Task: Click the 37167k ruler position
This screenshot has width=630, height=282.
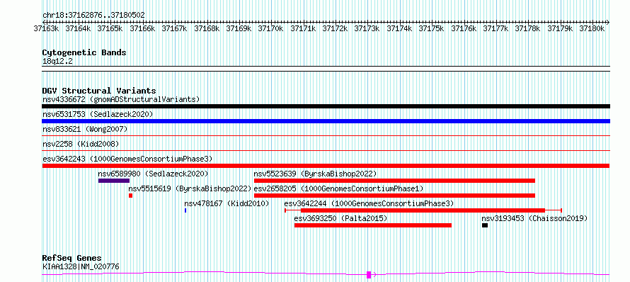Action: pyautogui.click(x=175, y=28)
